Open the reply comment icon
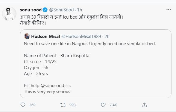Viewport: 176px width, 112px height. [23, 105]
